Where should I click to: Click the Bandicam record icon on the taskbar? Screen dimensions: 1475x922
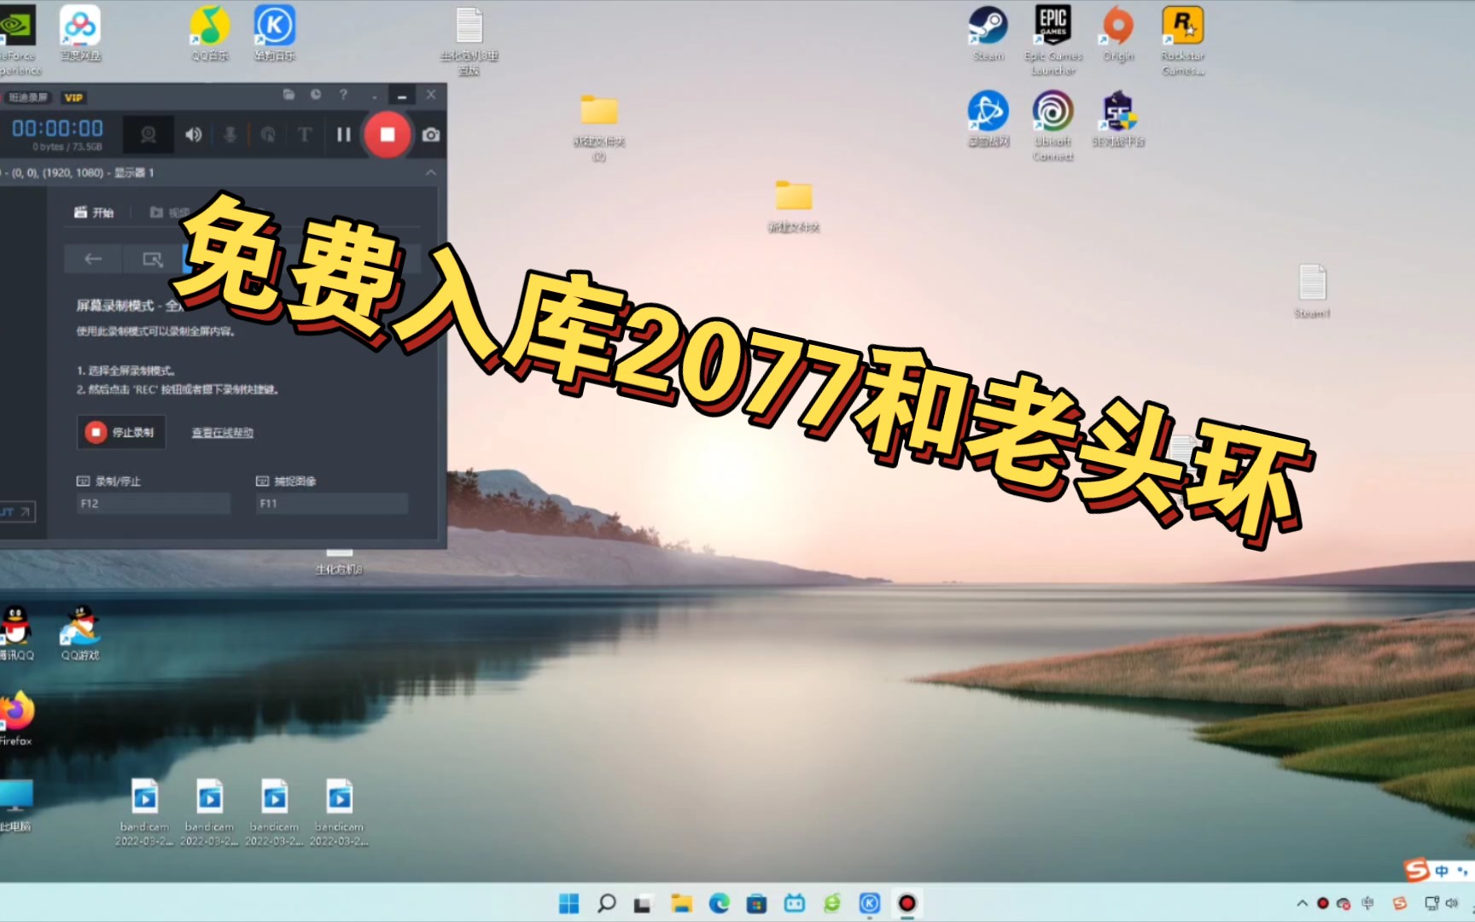pos(907,903)
